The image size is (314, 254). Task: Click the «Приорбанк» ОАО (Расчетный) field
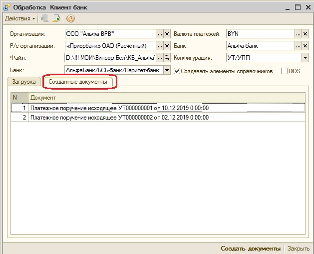[110, 46]
